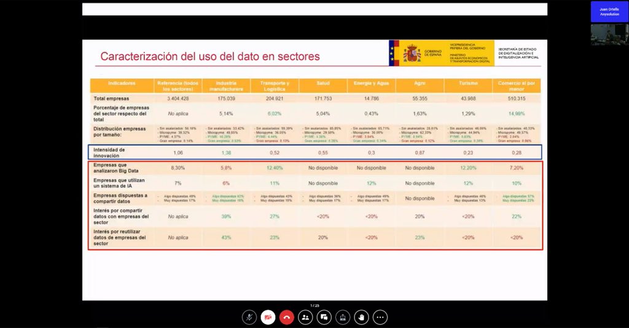
Task: Click the '39%' interés por compartir cell
Action: 226,217
